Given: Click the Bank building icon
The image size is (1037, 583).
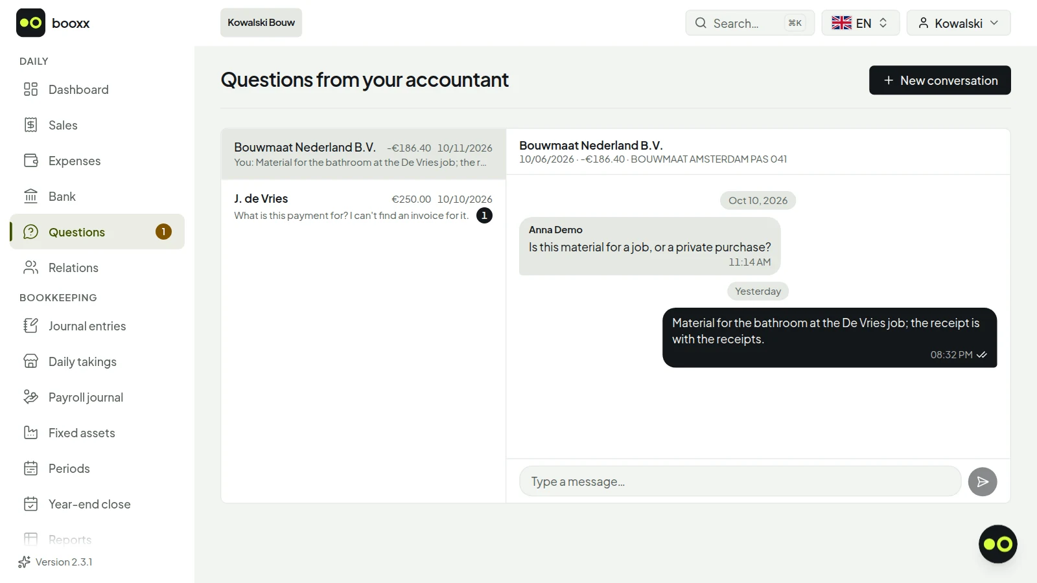Looking at the screenshot, I should [x=30, y=196].
